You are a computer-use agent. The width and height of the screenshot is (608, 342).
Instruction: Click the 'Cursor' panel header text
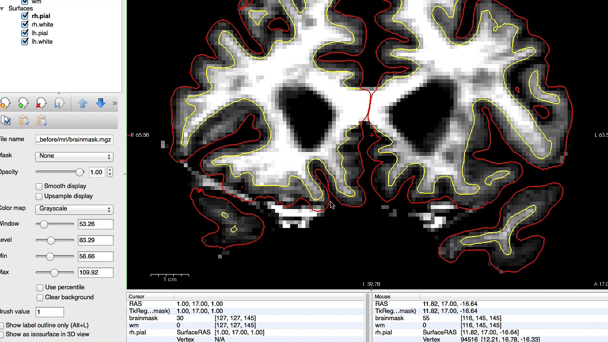[137, 297]
